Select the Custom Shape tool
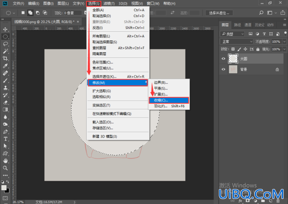 pyautogui.click(x=5, y=153)
